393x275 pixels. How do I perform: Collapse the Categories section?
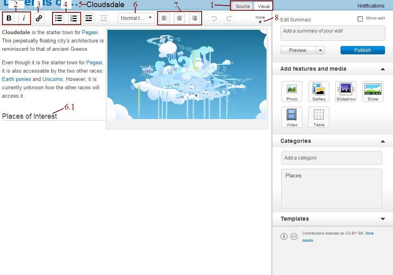tap(383, 141)
